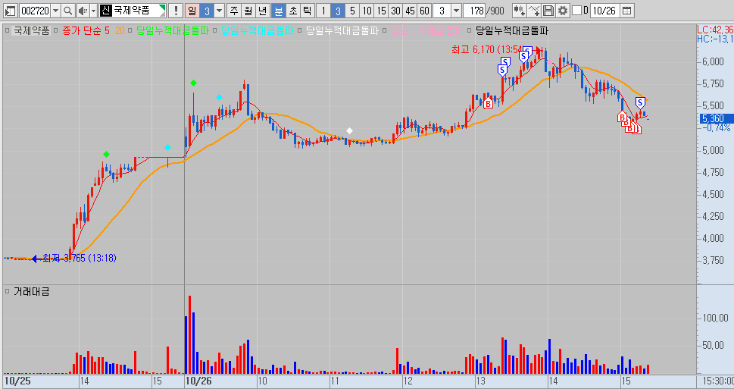
Task: Expand the stock code 002720 dropdown
Action: [56, 11]
